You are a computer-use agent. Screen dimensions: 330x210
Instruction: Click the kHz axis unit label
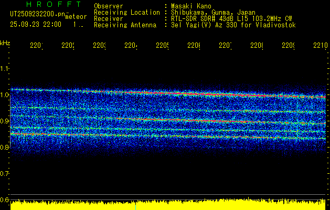tap(5, 43)
